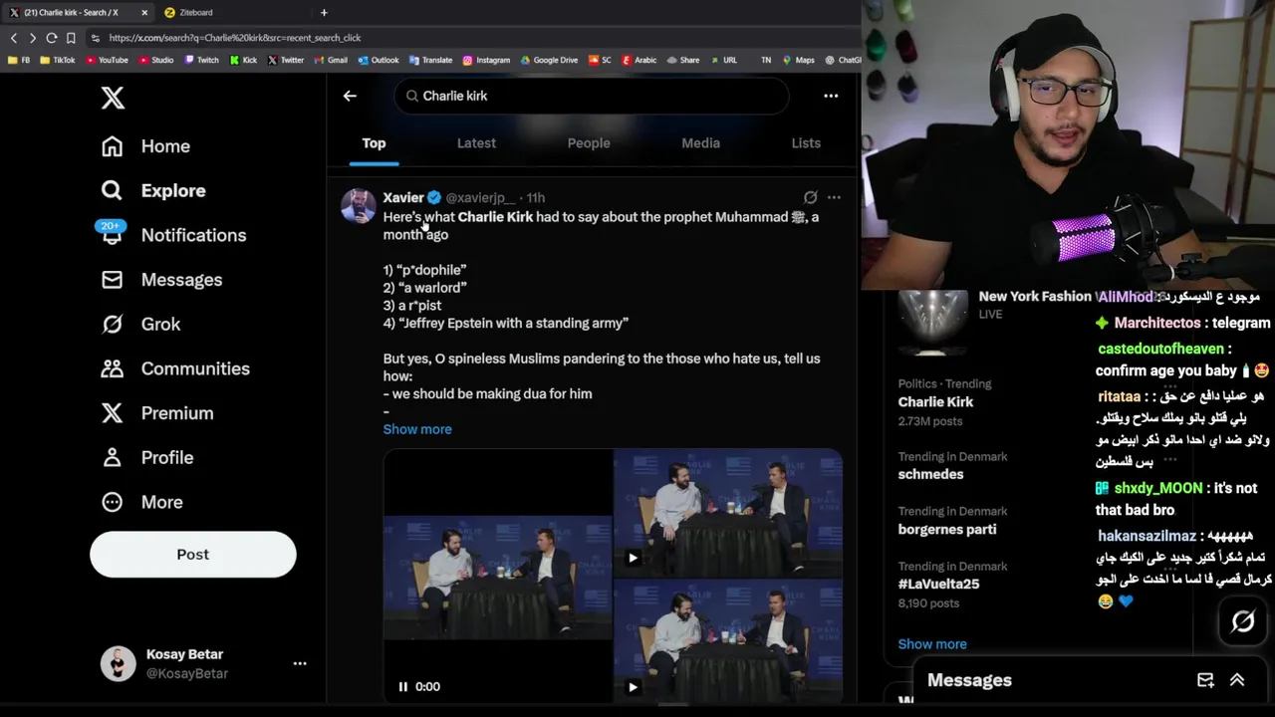Open the new message compose icon
This screenshot has height=717, width=1275.
tap(1205, 680)
